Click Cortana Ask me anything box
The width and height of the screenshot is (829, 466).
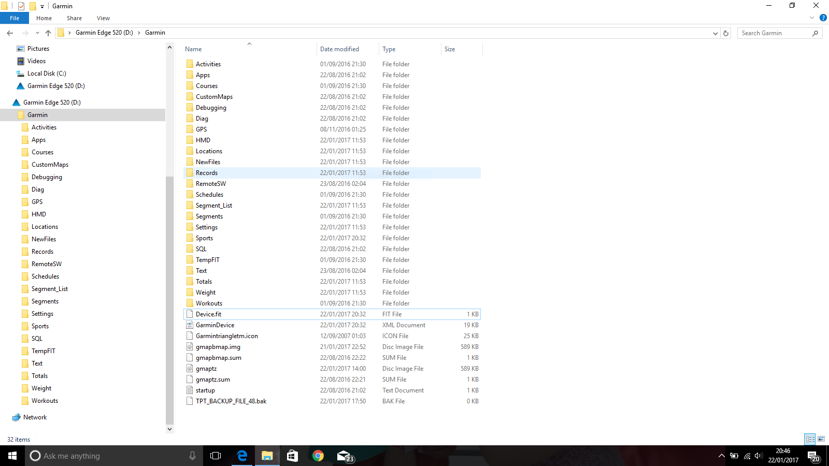pos(113,456)
